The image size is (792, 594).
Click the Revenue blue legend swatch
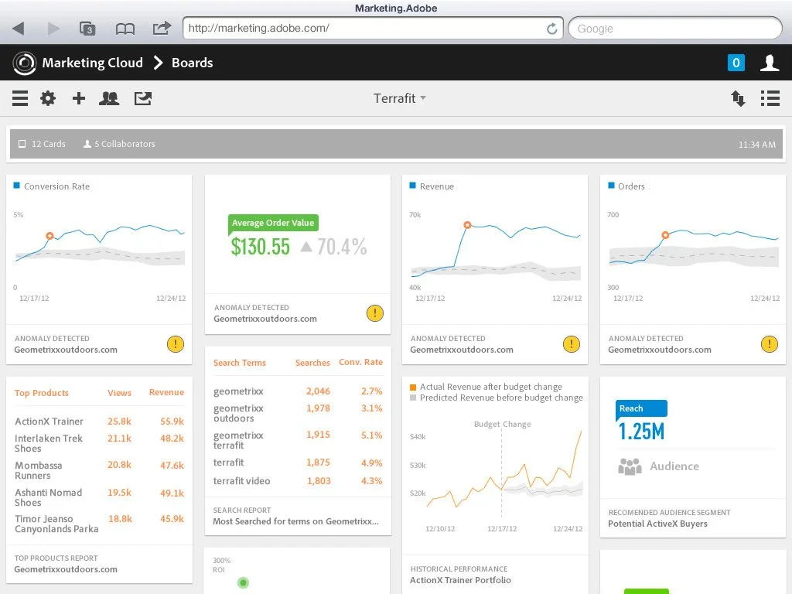tap(413, 186)
